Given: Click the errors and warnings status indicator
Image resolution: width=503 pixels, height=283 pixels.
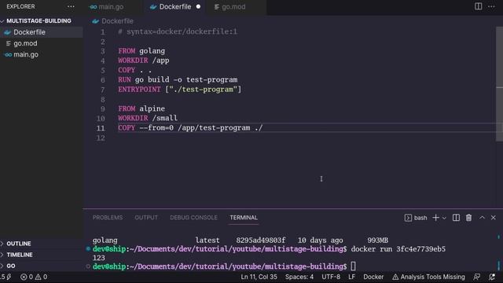Looking at the screenshot, I should 34,277.
